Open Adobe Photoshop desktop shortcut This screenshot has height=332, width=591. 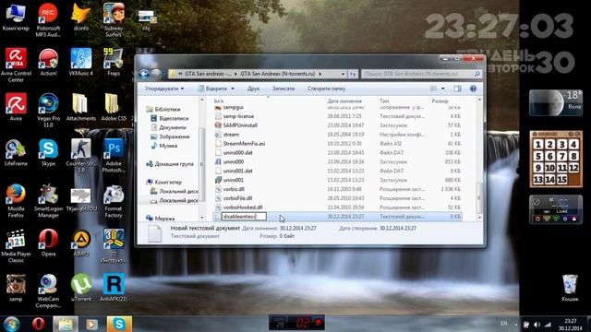coord(113,156)
